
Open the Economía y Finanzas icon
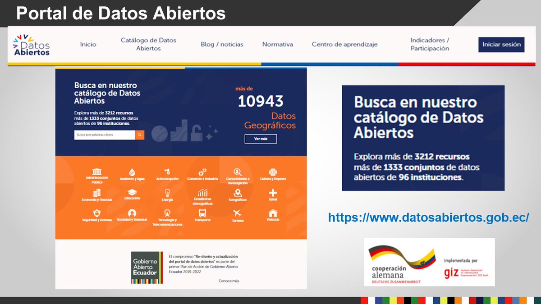point(97,193)
